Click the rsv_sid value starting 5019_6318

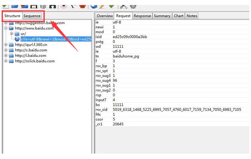click(x=177, y=110)
